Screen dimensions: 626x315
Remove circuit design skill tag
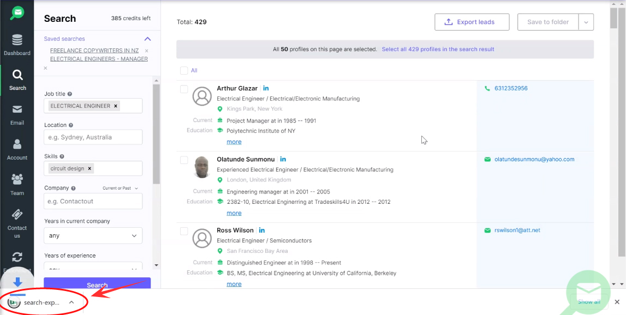pyautogui.click(x=90, y=168)
